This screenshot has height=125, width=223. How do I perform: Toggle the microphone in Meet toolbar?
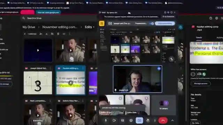(x=106, y=120)
